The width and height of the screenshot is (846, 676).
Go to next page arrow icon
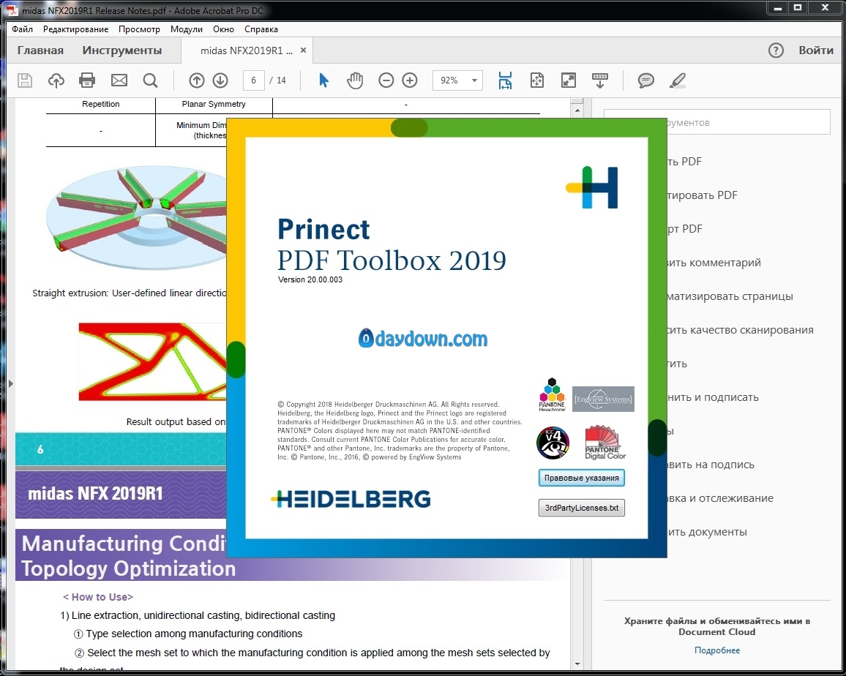(220, 80)
